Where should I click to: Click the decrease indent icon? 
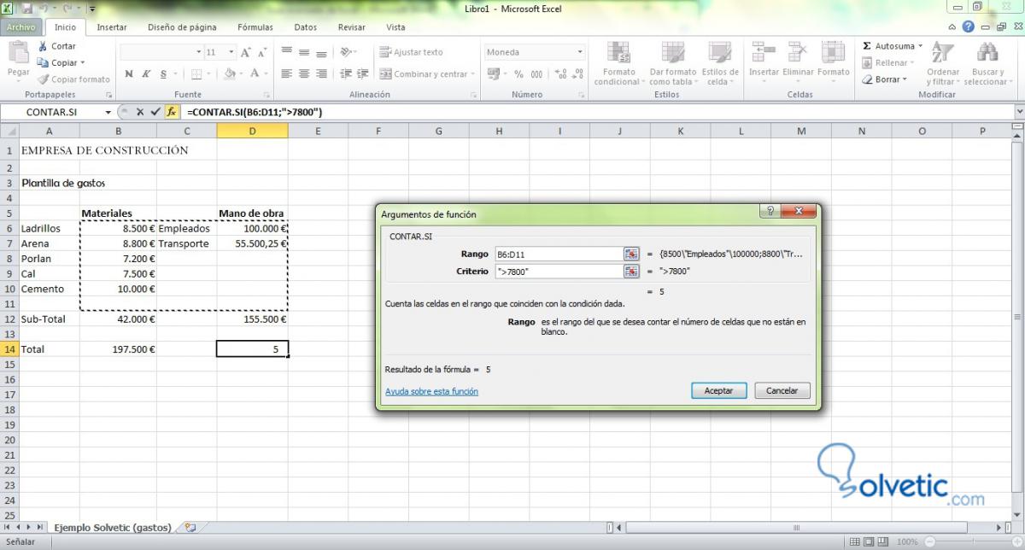(346, 74)
